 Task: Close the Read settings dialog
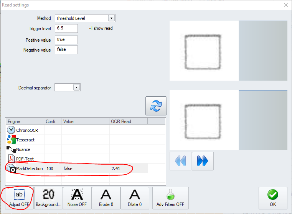[x=285, y=5]
